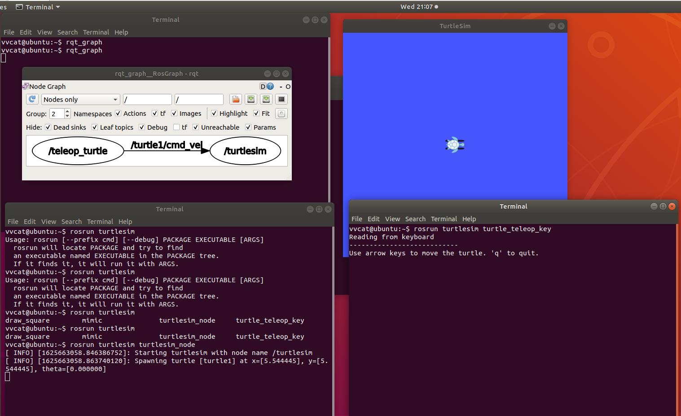Click the terminal icon in the top bar
Image resolution: width=681 pixels, height=416 pixels.
pos(19,7)
